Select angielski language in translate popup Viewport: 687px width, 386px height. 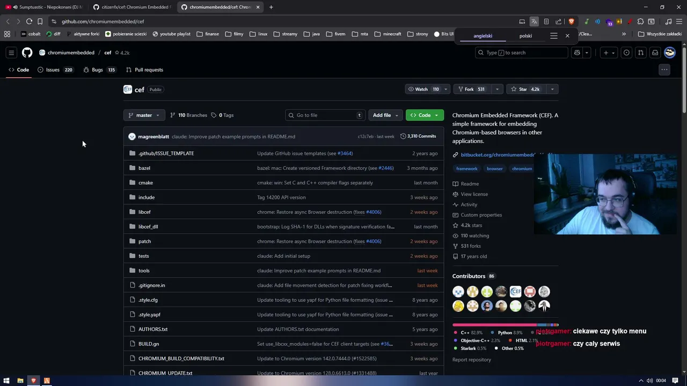click(x=483, y=36)
